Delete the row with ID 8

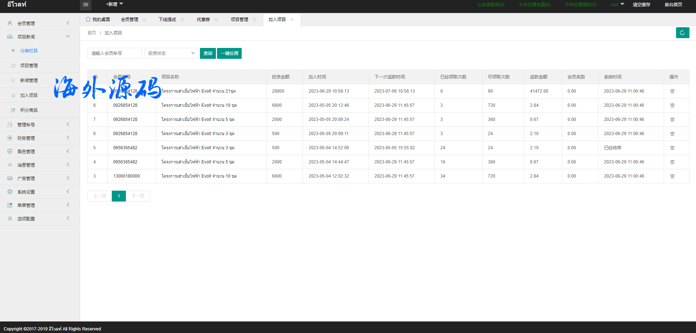point(672,105)
